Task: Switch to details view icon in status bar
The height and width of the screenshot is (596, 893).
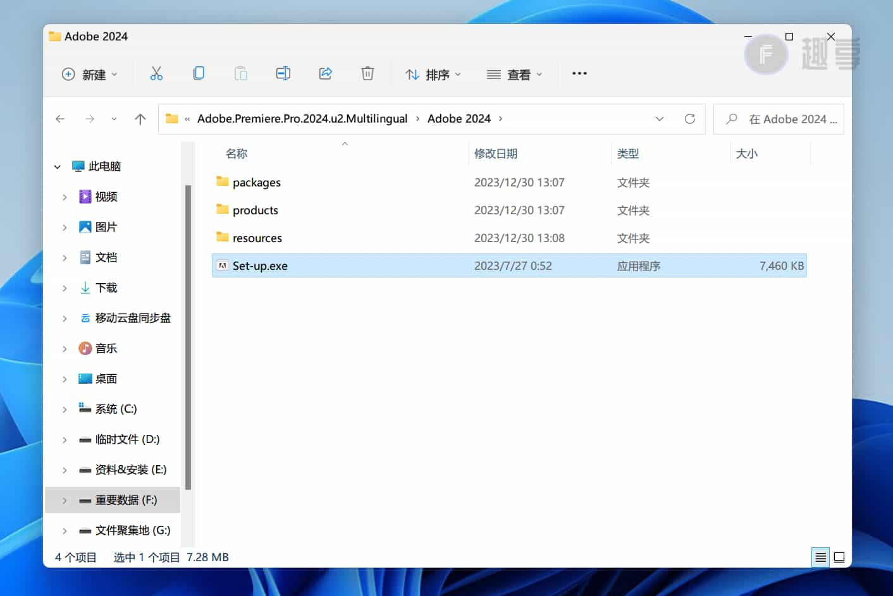Action: (820, 557)
